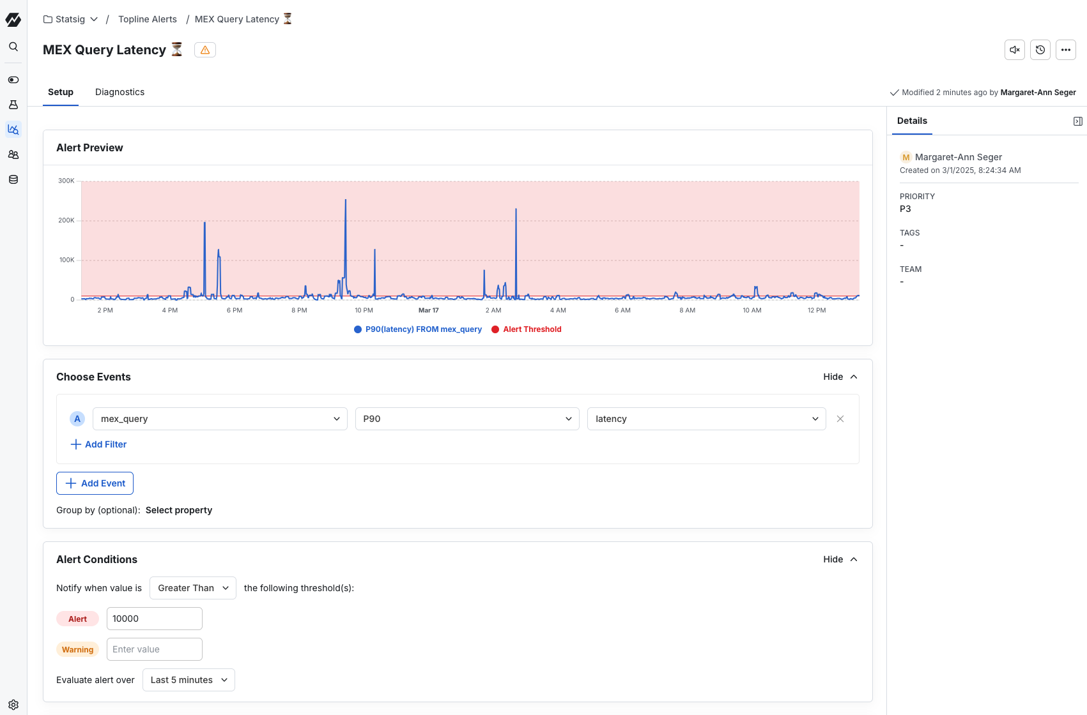This screenshot has width=1087, height=715.
Task: Open feature gates toggle icon in sidebar
Action: 13,80
